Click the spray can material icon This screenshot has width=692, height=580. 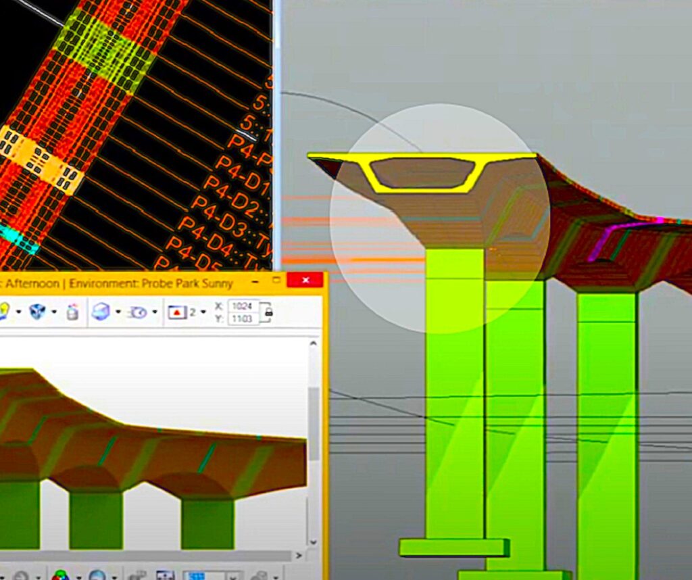pyautogui.click(x=72, y=312)
